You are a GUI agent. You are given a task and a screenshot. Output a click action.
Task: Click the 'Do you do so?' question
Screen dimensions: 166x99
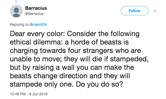(x=99, y=85)
